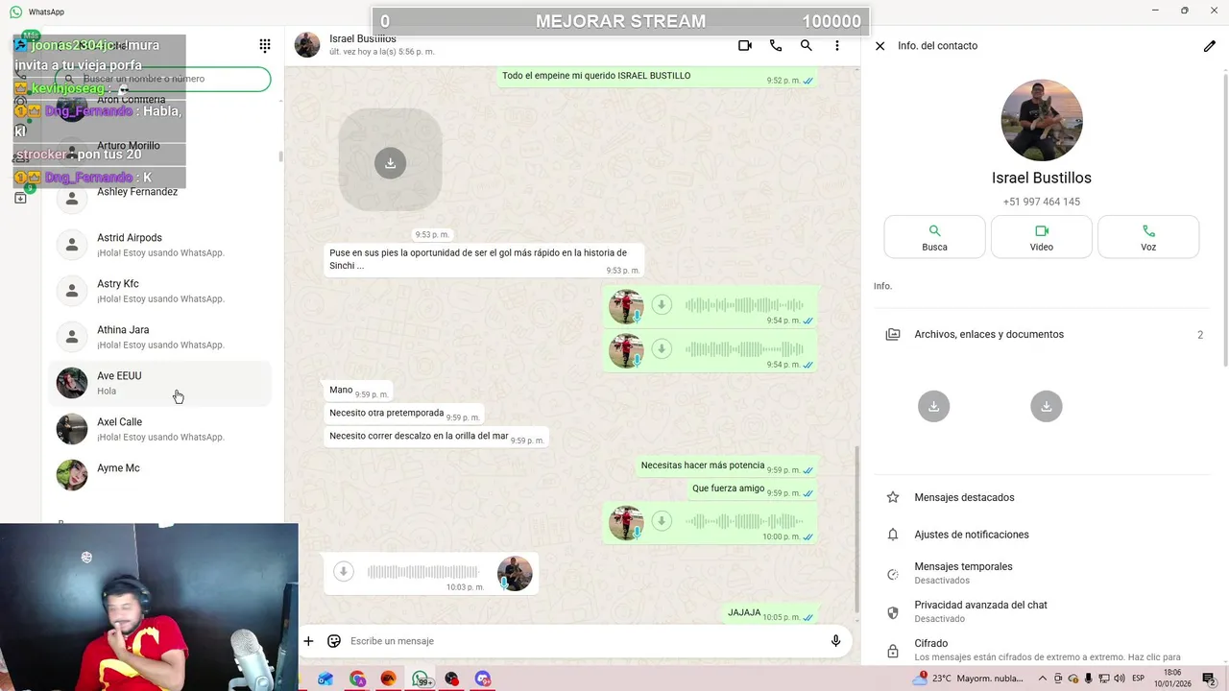This screenshot has width=1229, height=691.
Task: Start a video call from the chat header
Action: click(744, 45)
